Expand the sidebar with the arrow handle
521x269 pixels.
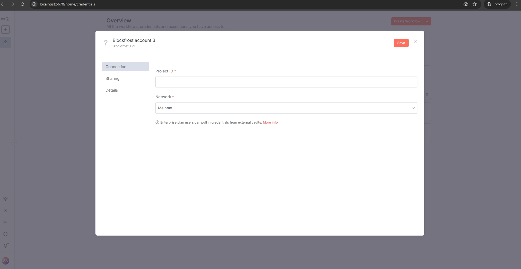pos(14,143)
